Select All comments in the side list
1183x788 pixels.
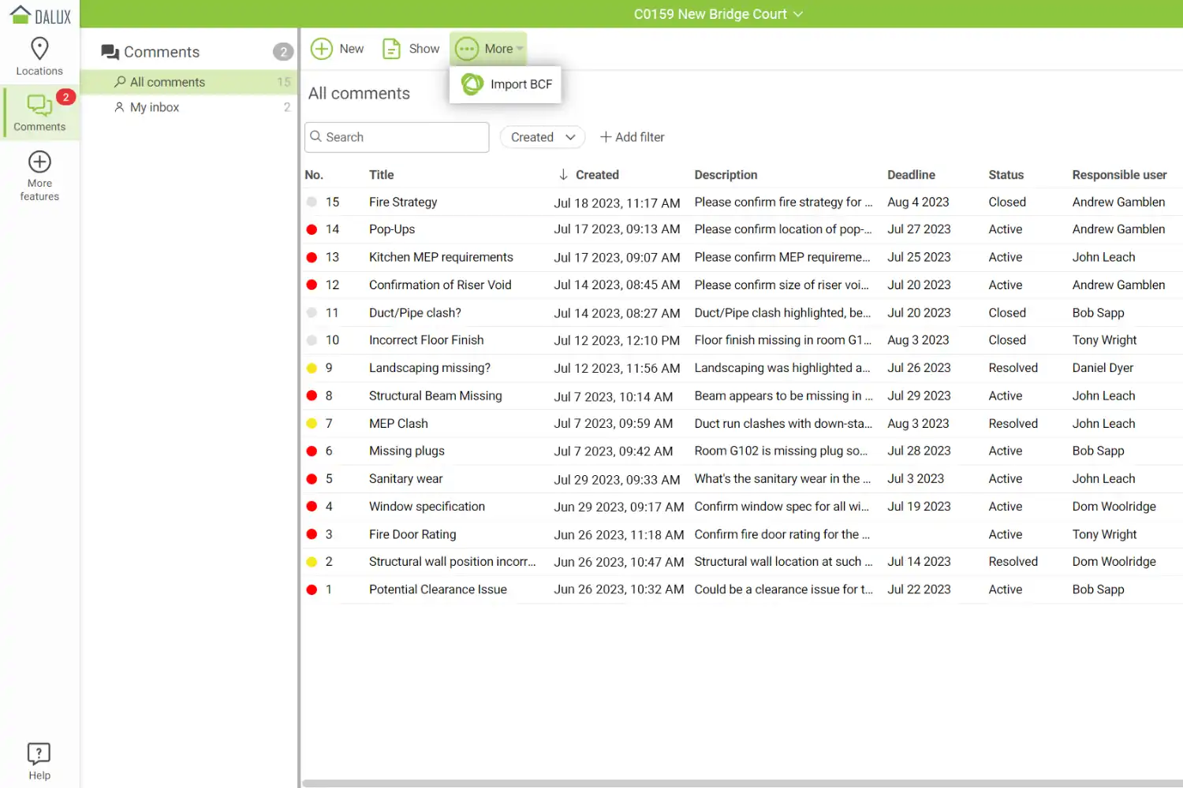point(189,82)
